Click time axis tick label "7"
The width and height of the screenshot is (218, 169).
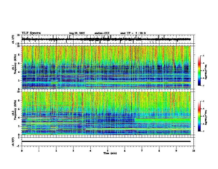point(142,151)
